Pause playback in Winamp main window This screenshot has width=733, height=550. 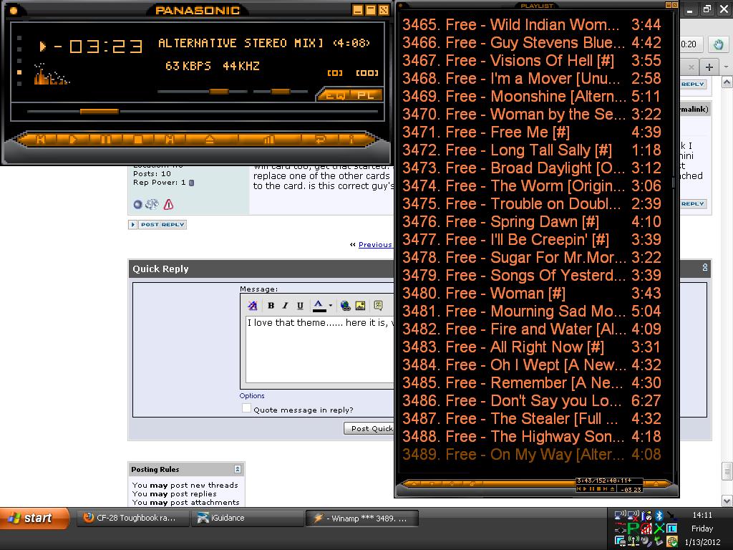(x=106, y=140)
